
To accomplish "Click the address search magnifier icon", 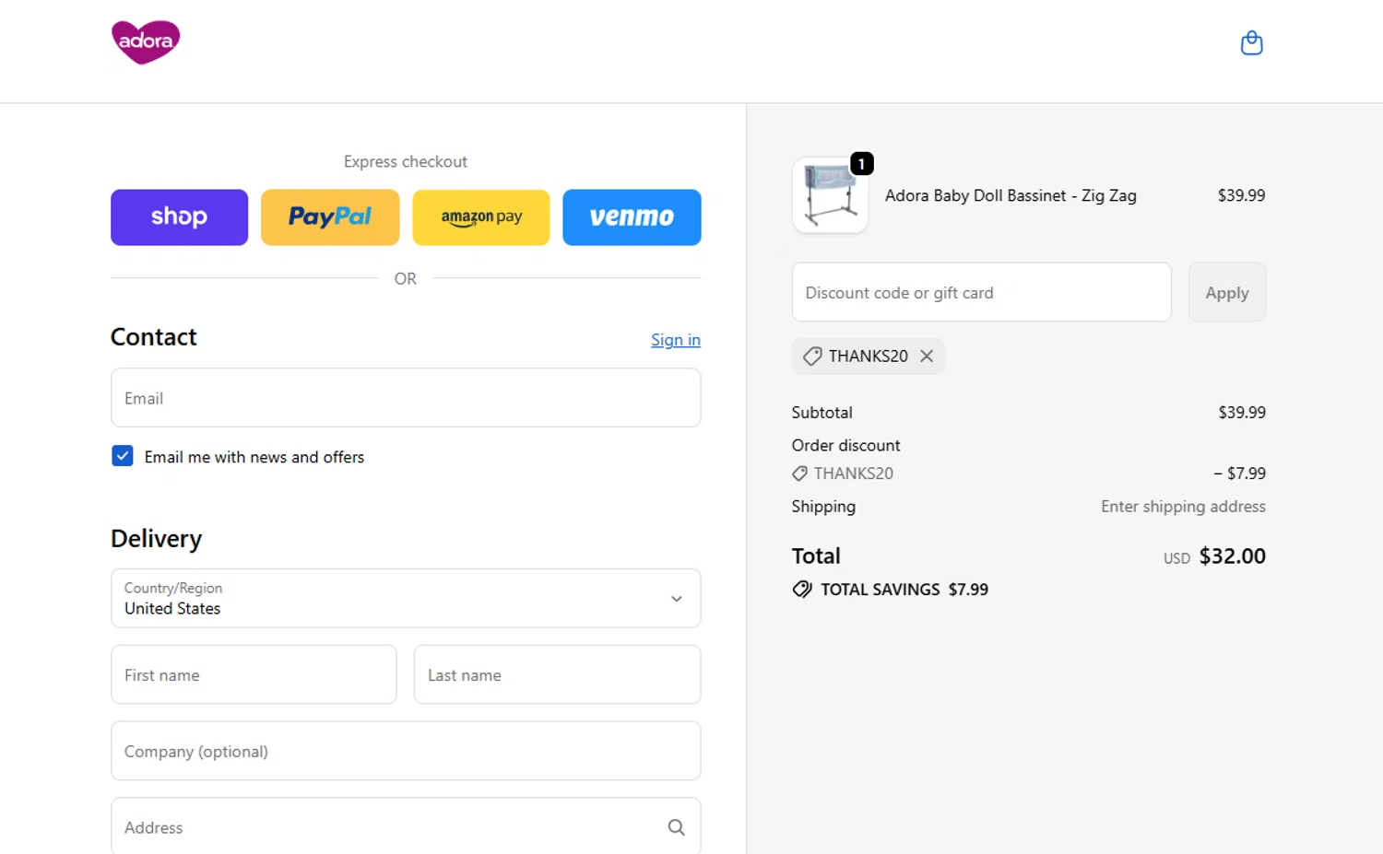I will 676,827.
